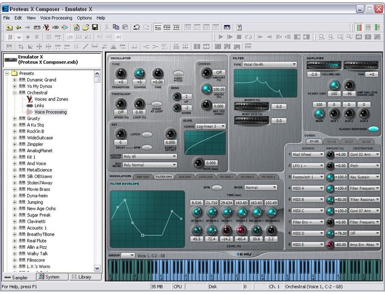Click the Save floppy disk icon
The width and height of the screenshot is (385, 294).
click(95, 27)
